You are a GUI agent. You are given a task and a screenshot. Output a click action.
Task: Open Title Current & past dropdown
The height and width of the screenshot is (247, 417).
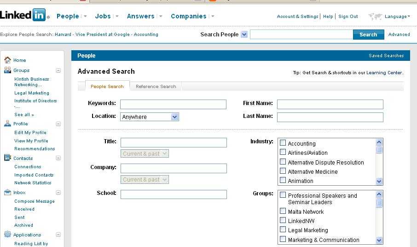(145, 153)
